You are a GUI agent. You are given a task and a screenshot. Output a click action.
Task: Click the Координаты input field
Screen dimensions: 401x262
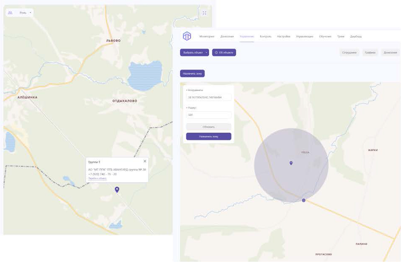[x=208, y=97]
